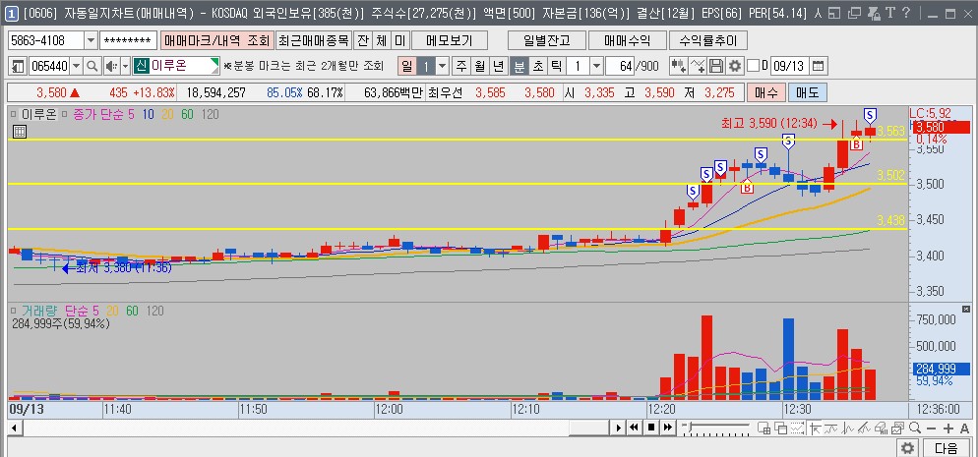Click the lock screen icon in the title bar

[x=875, y=13]
